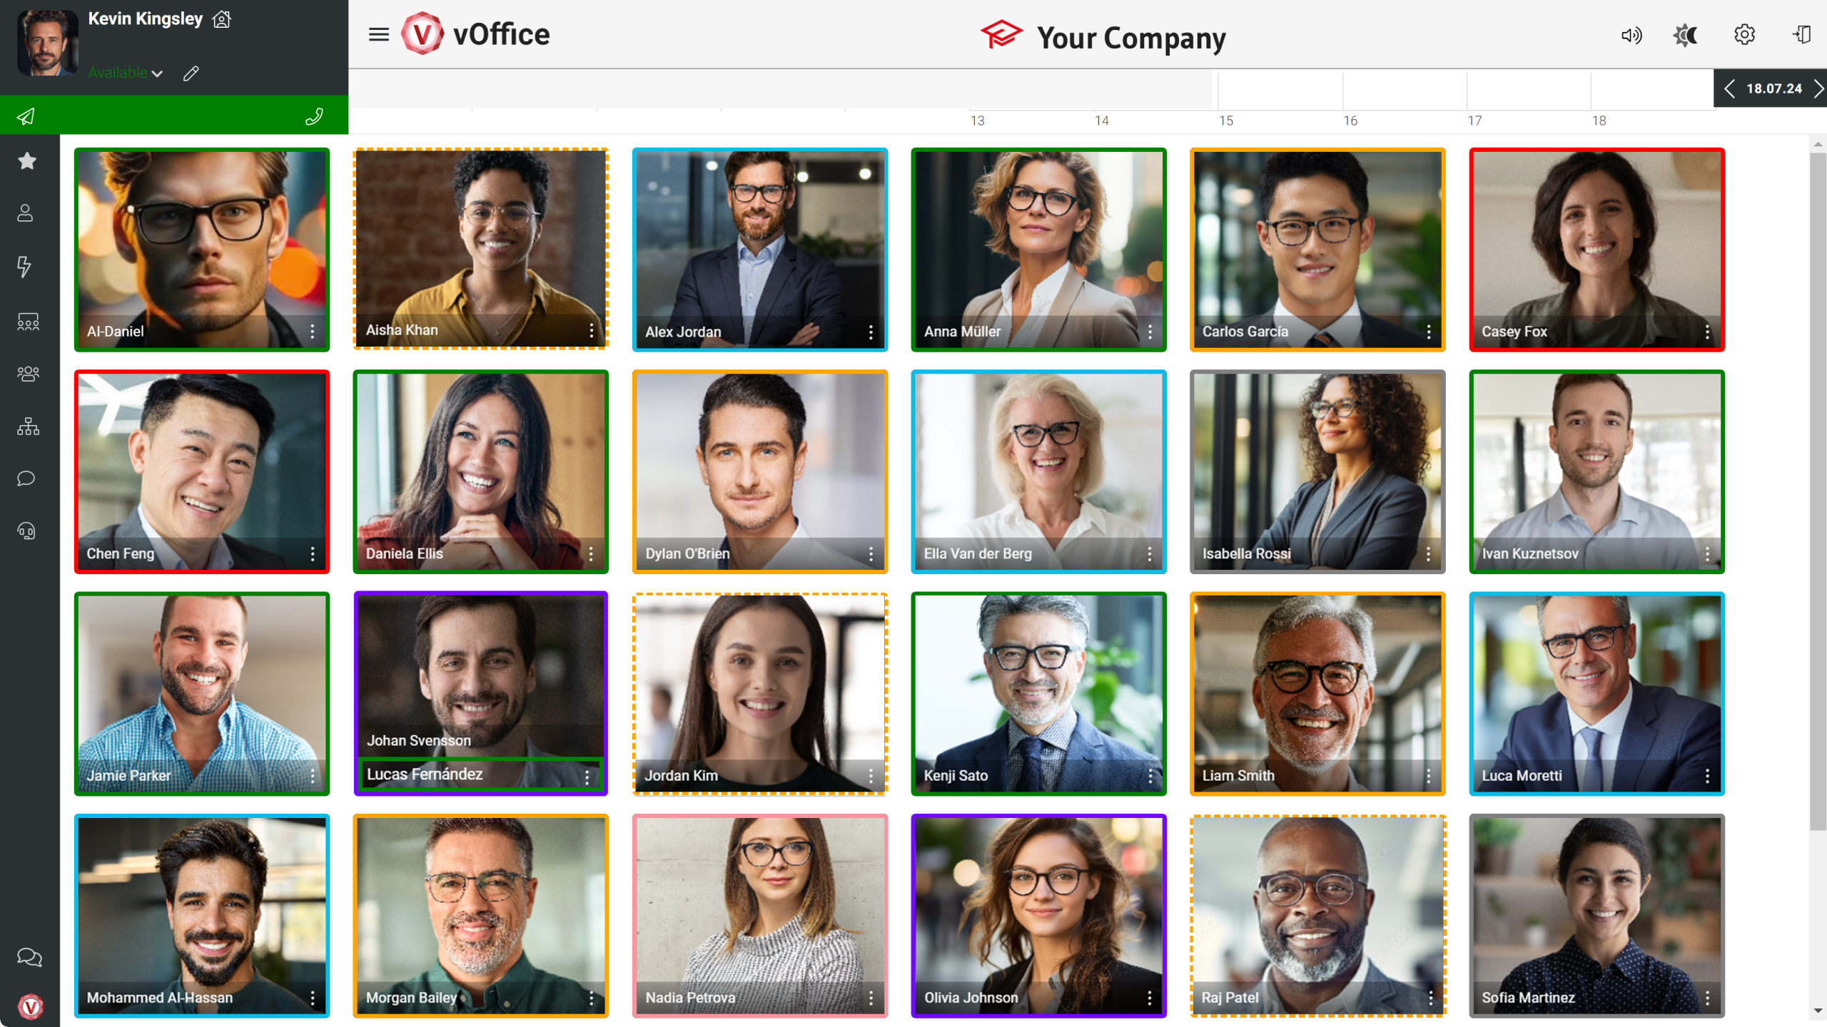Go to next date after 18.07.24
Screen dimensions: 1827x1027
(1818, 88)
